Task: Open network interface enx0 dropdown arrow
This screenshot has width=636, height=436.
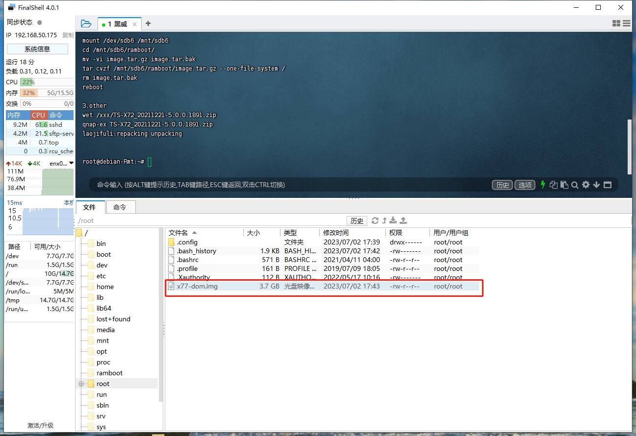Action: 71,163
